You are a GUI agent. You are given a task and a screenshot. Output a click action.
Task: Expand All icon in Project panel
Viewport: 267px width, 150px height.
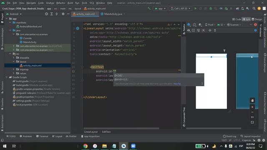[52, 14]
